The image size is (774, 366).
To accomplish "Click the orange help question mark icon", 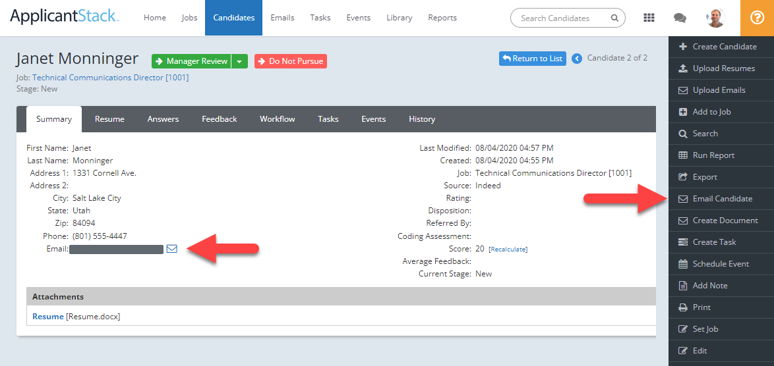I will (x=757, y=18).
